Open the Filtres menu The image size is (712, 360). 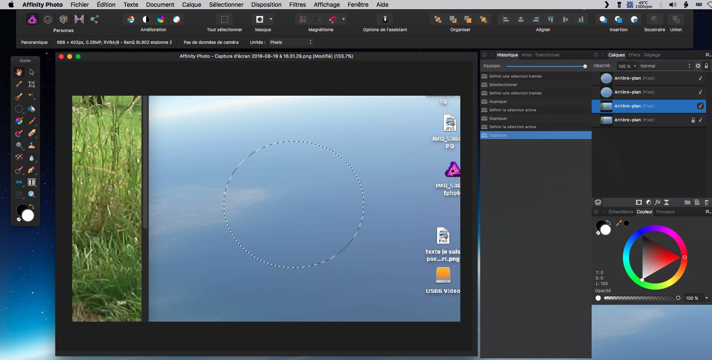(x=297, y=5)
